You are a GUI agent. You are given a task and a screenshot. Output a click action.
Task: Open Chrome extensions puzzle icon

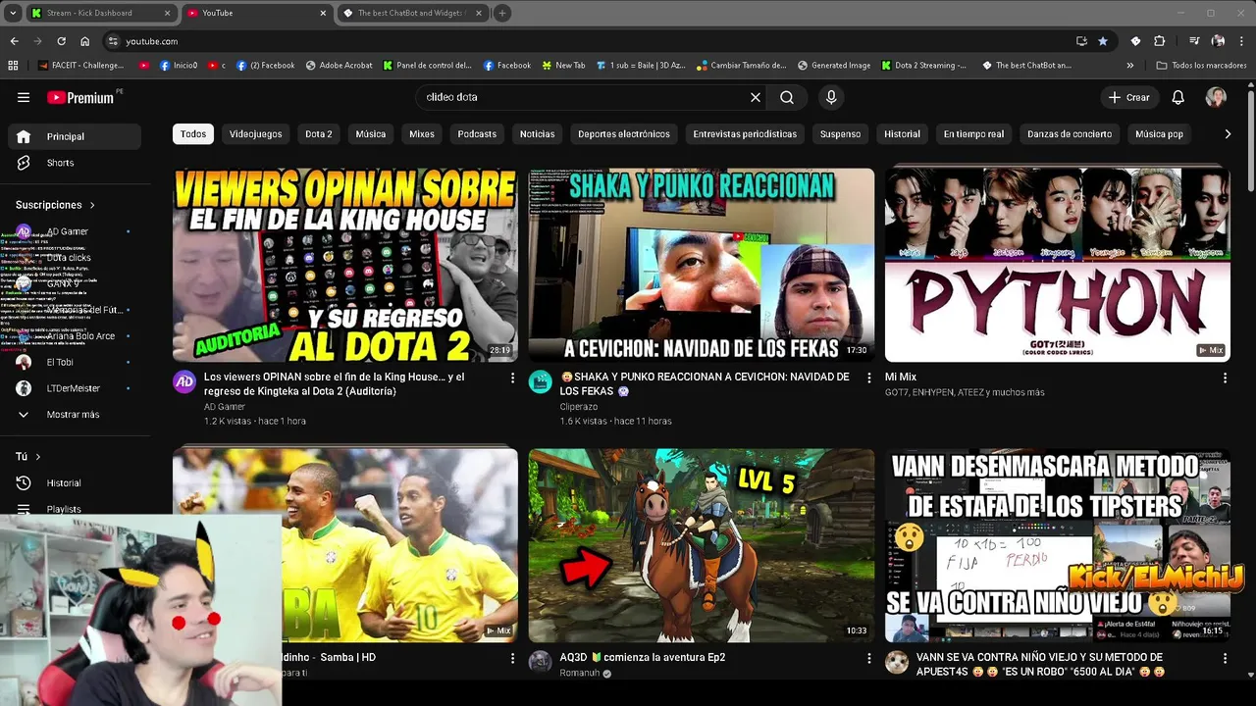(1160, 41)
